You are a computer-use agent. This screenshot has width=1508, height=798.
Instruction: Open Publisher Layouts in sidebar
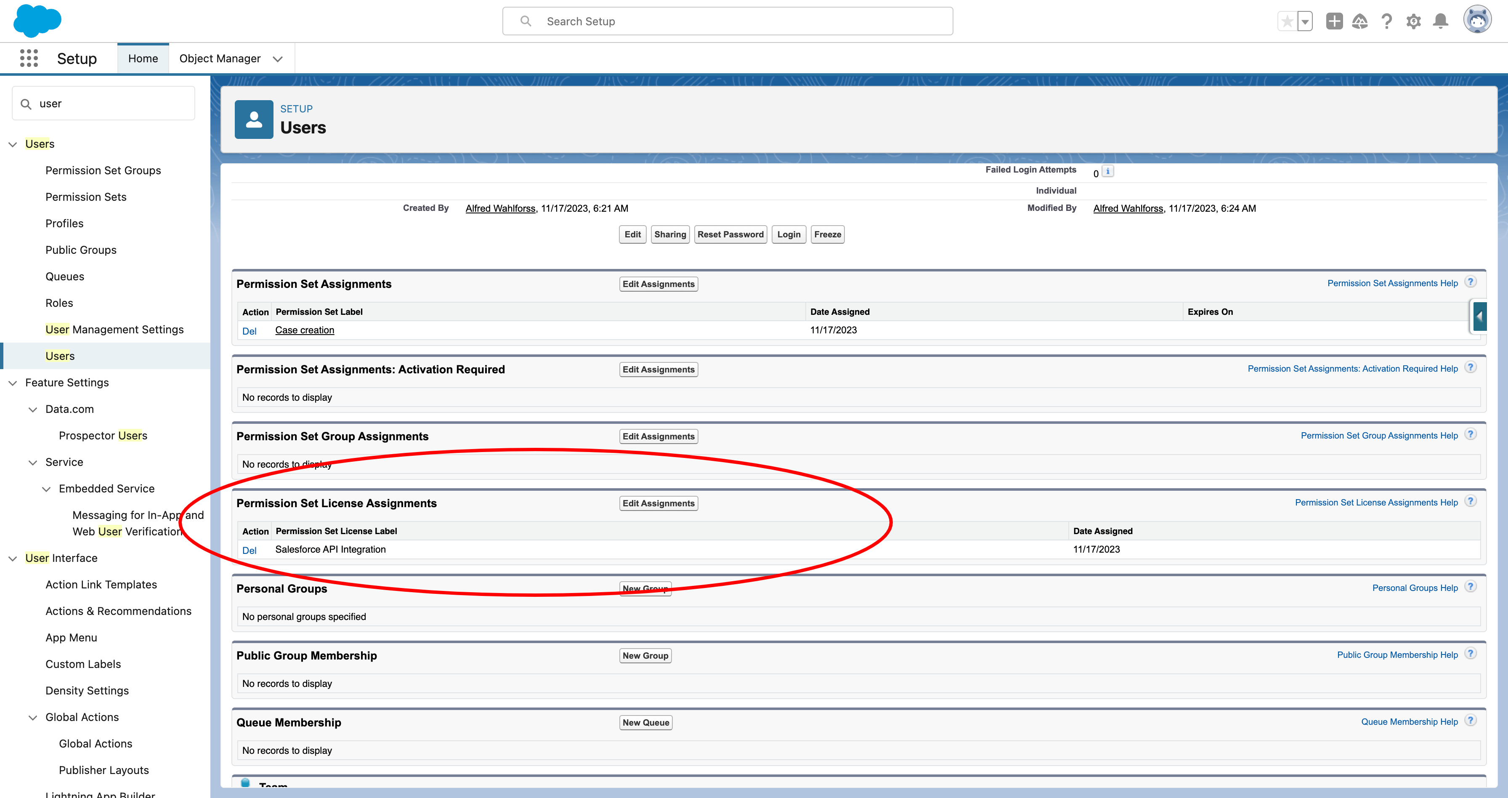[x=104, y=771]
